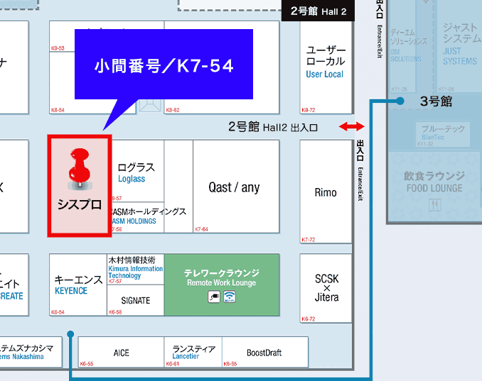
Task: Click the 2号館 Hall 2 black label
Action: (x=318, y=11)
